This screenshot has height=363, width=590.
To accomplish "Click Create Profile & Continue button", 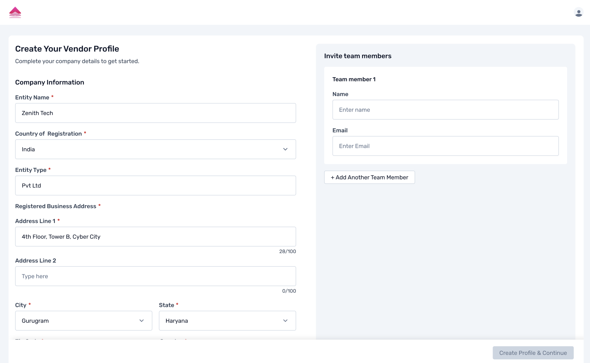I will coord(533,353).
